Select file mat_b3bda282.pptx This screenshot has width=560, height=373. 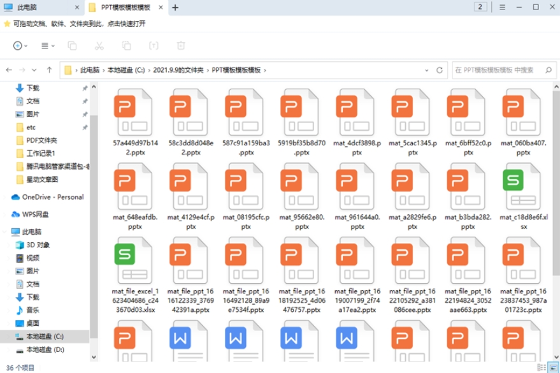tap(468, 196)
